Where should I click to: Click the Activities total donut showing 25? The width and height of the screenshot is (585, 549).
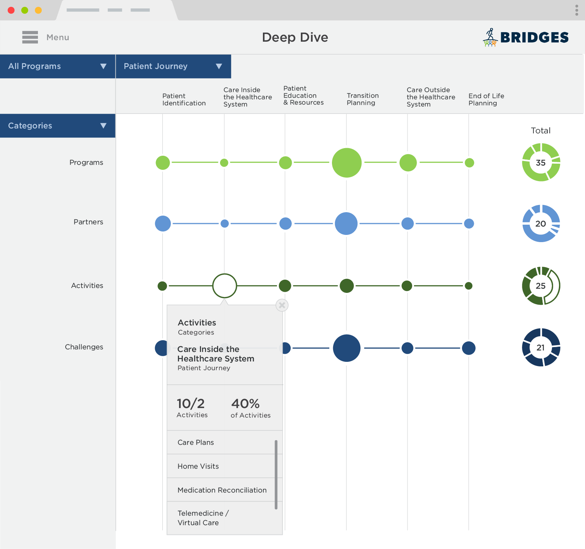coord(541,286)
